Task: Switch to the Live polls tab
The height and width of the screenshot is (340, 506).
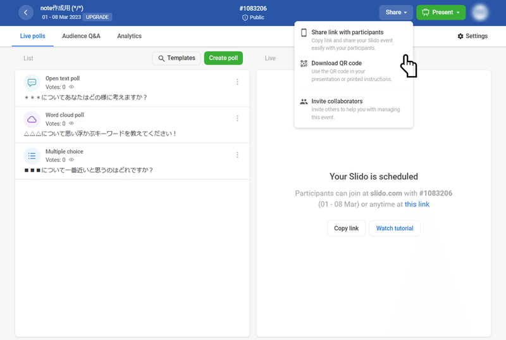Action: coord(33,36)
